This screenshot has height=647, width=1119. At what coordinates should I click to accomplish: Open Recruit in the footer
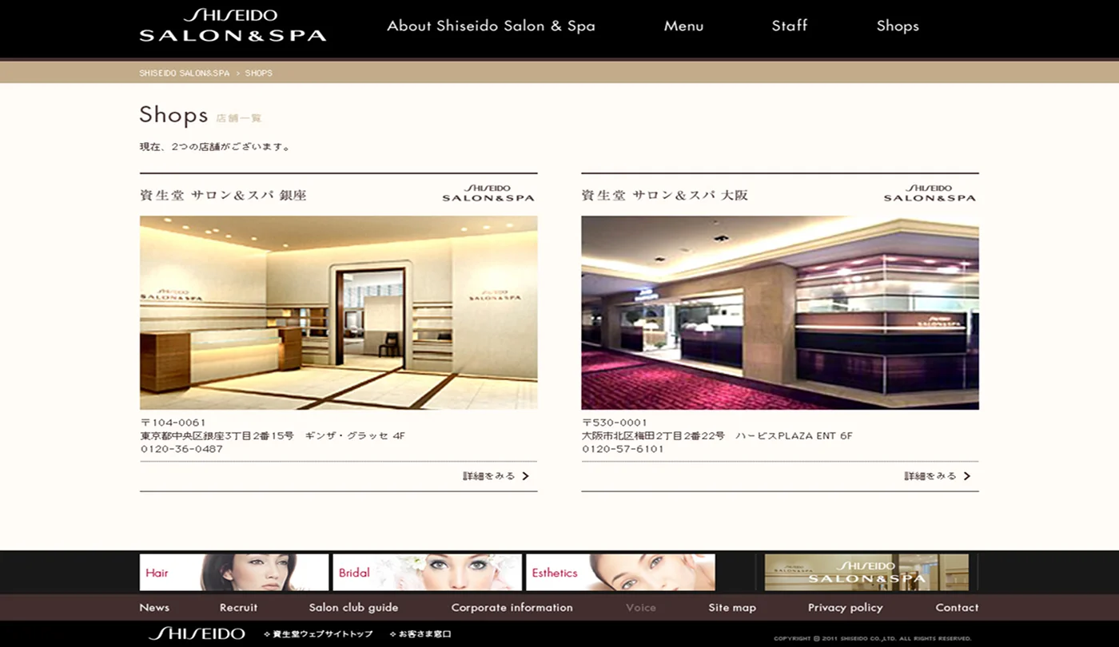238,607
